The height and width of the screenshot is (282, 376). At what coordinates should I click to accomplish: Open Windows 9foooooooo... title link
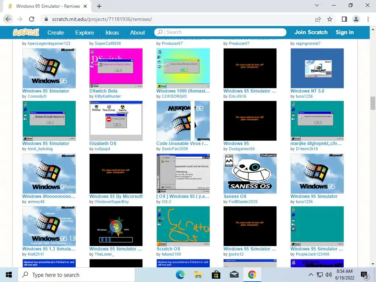(49, 196)
